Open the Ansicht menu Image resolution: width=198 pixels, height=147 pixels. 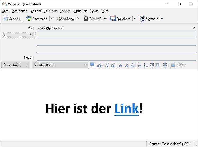[x=36, y=11]
